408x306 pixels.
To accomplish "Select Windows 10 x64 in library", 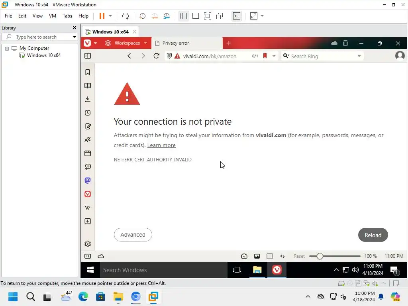I will pyautogui.click(x=40, y=55).
